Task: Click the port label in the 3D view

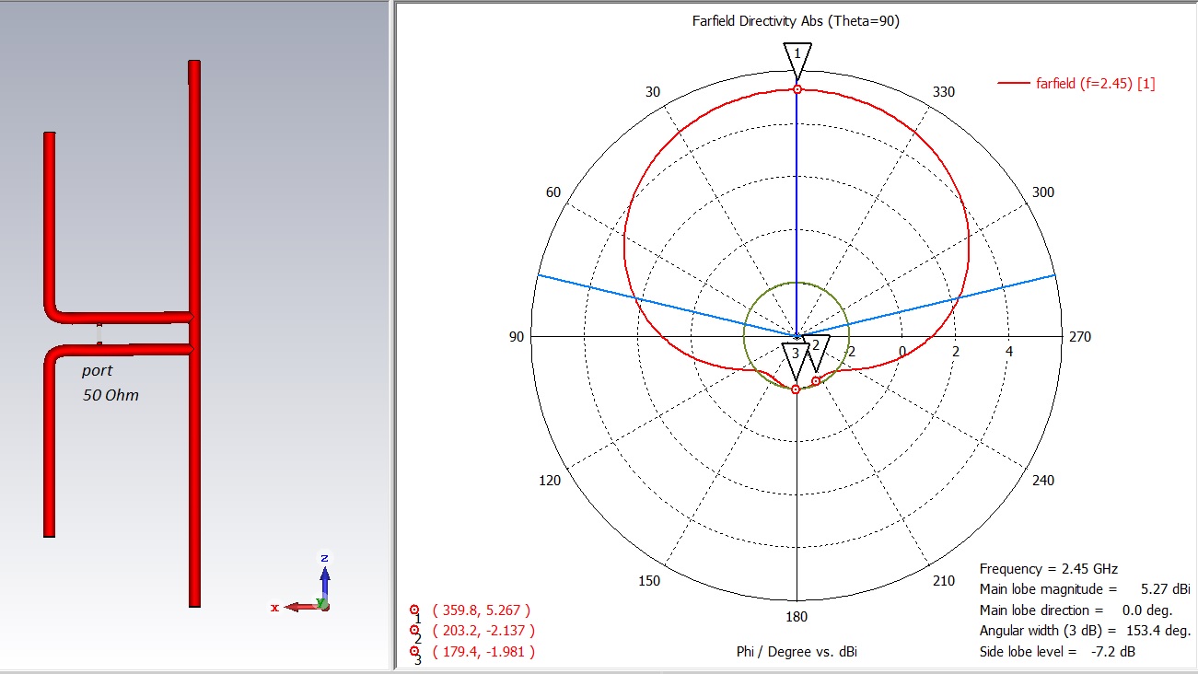Action: 98,370
